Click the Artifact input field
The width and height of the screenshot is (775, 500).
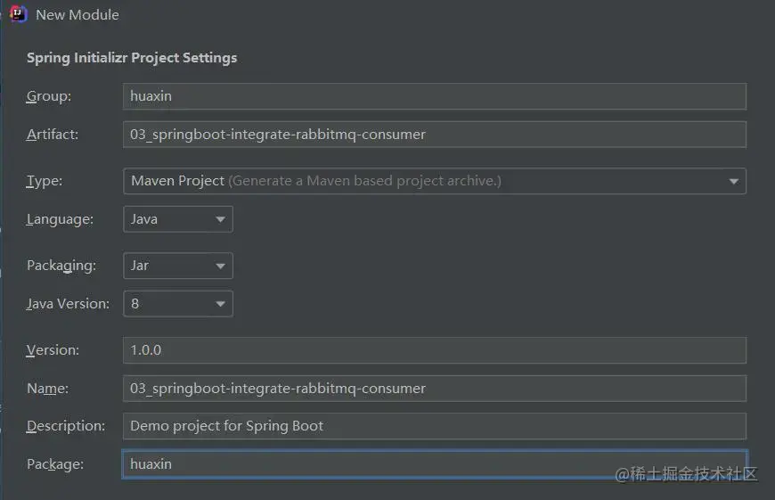pos(434,135)
